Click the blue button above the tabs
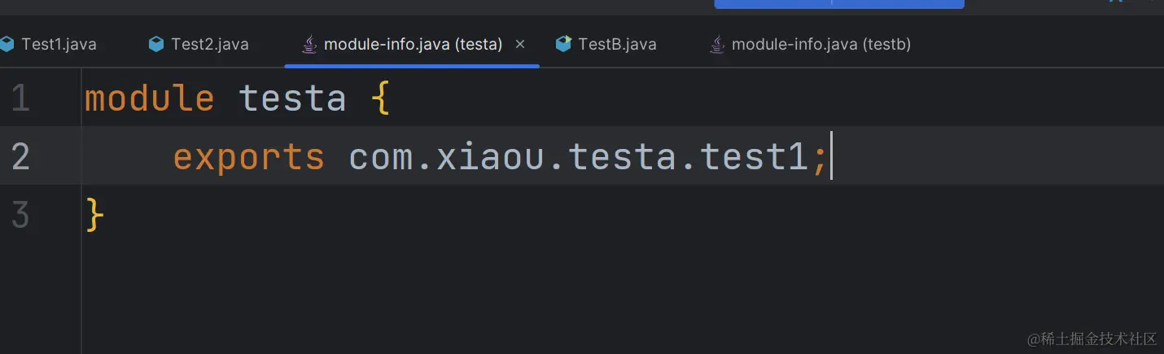 pos(838,4)
